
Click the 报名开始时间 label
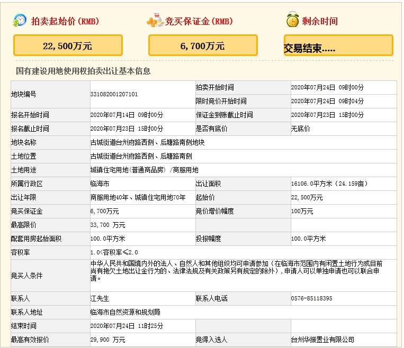coord(30,115)
